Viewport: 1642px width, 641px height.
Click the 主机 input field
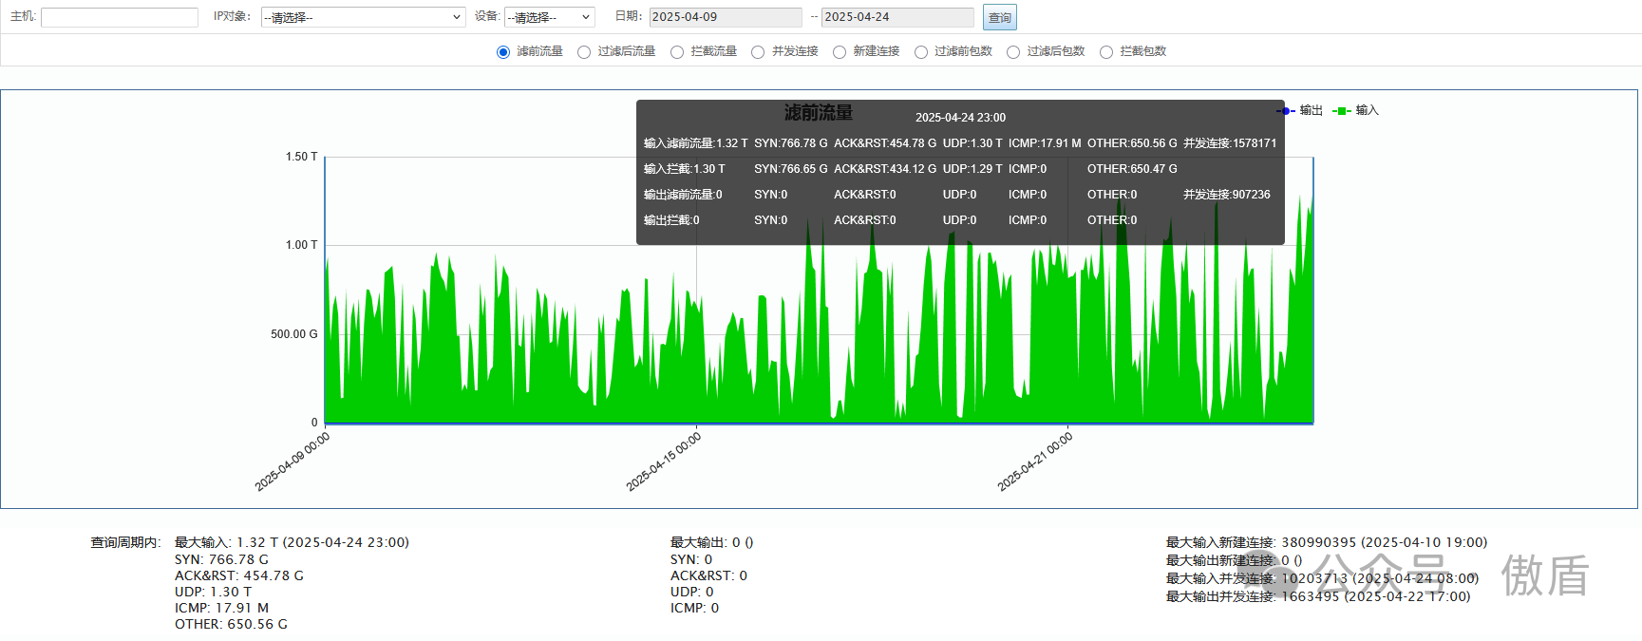coord(120,17)
